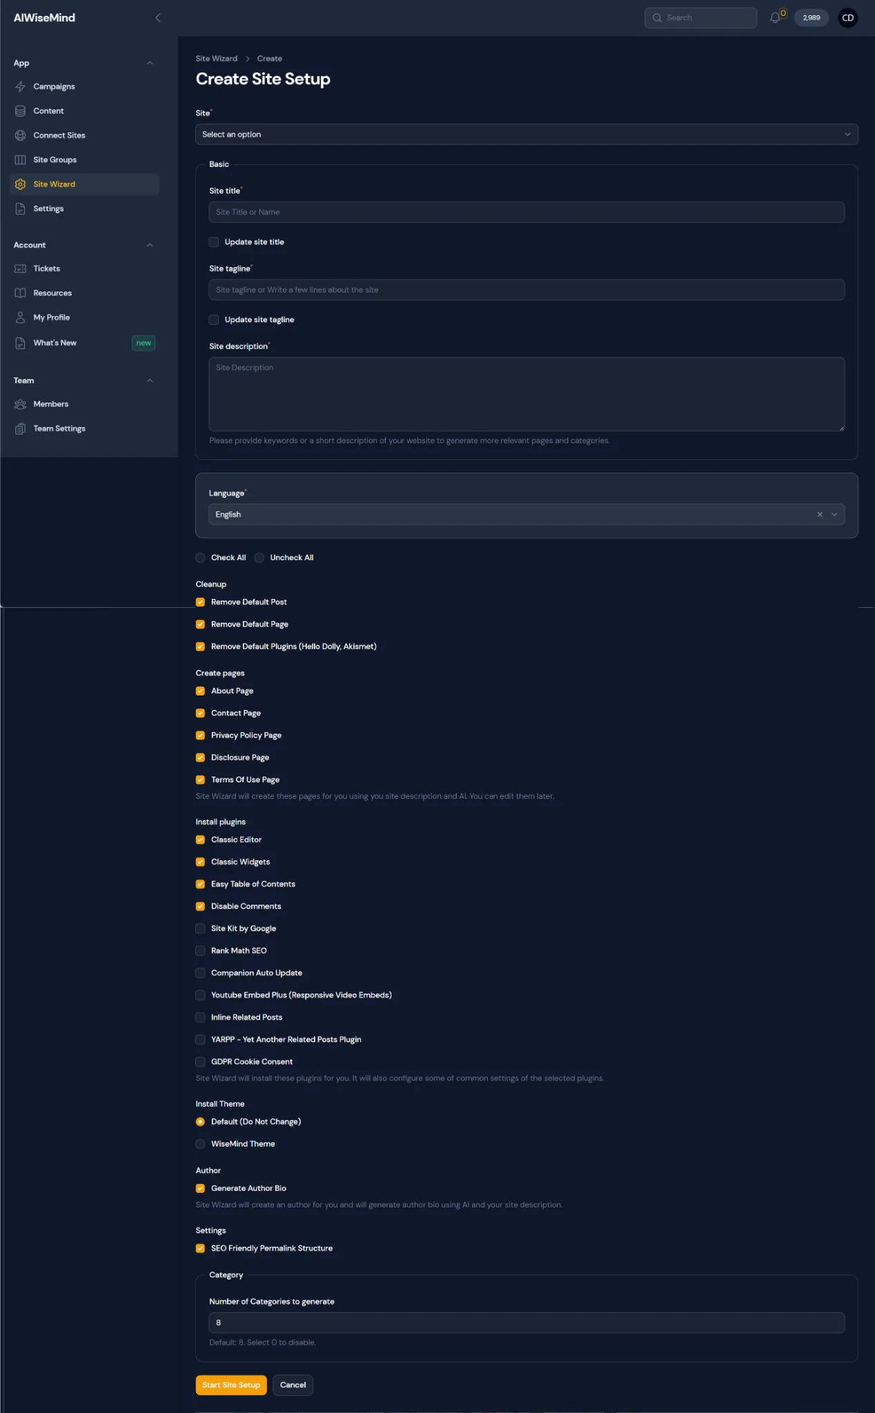Enable Inline Related Posts plugin
Image resolution: width=875 pixels, height=1413 pixels.
(200, 1018)
